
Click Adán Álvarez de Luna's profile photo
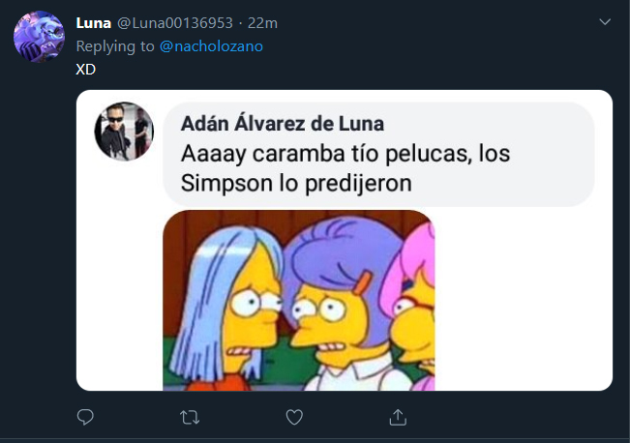[x=124, y=132]
